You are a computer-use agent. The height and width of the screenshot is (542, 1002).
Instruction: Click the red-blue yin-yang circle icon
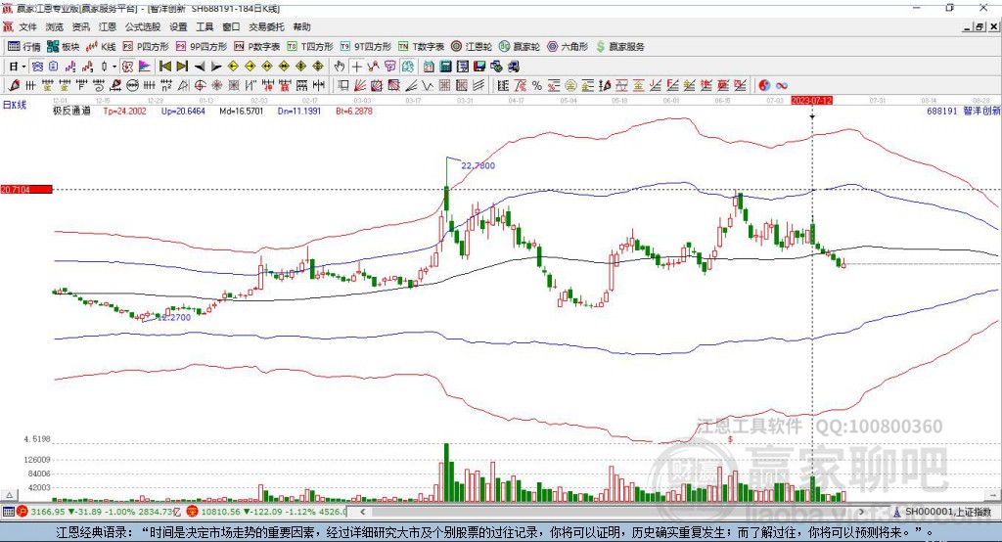(x=765, y=85)
